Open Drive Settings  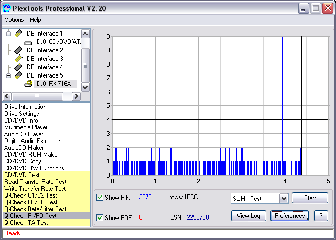click(21, 114)
